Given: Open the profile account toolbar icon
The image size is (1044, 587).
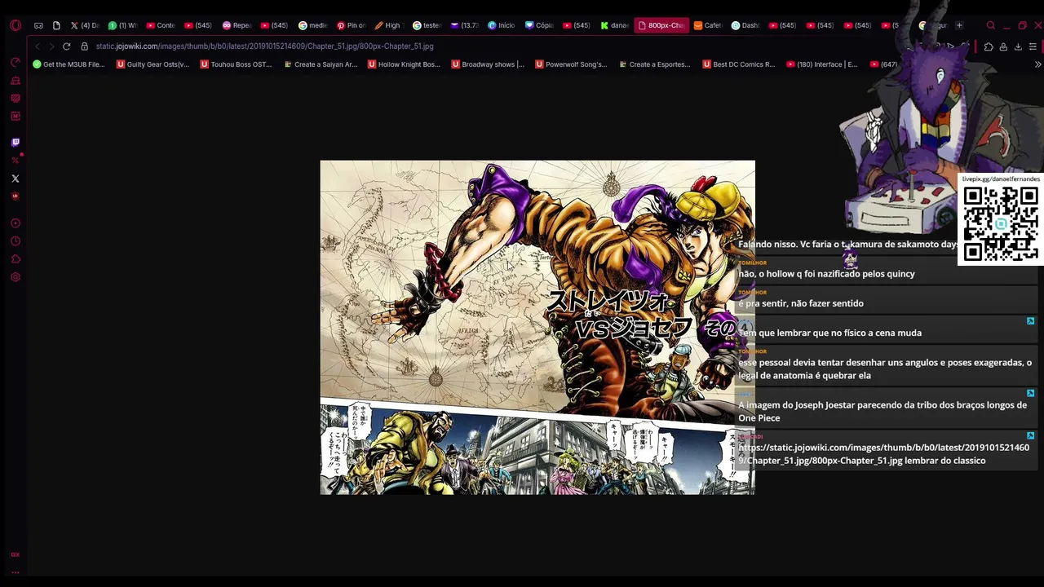Looking at the screenshot, I should pyautogui.click(x=1003, y=46).
